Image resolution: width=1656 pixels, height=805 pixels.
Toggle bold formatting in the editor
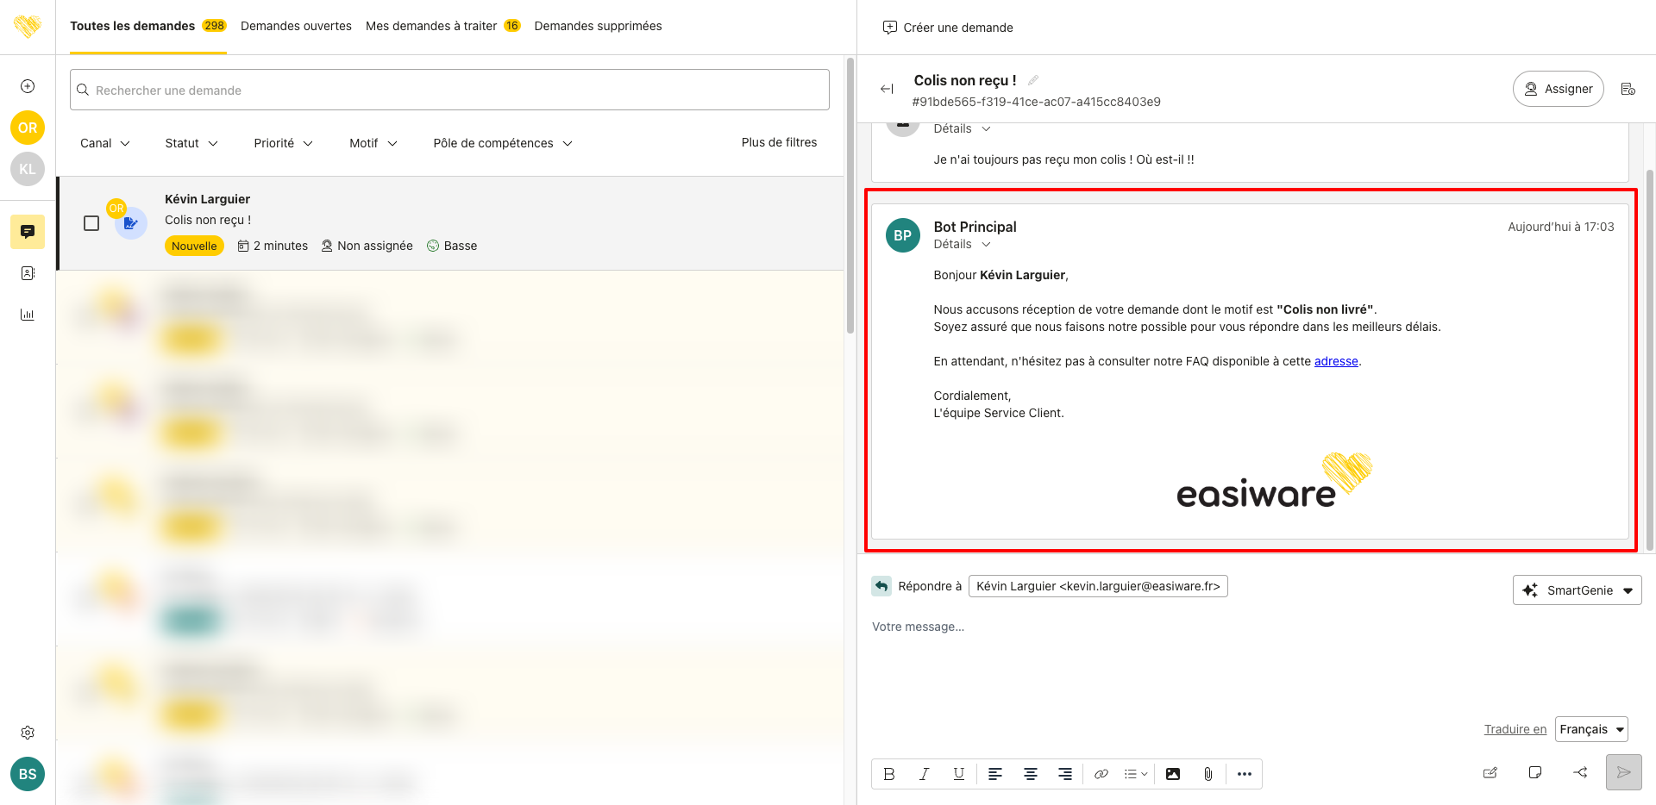tap(889, 774)
